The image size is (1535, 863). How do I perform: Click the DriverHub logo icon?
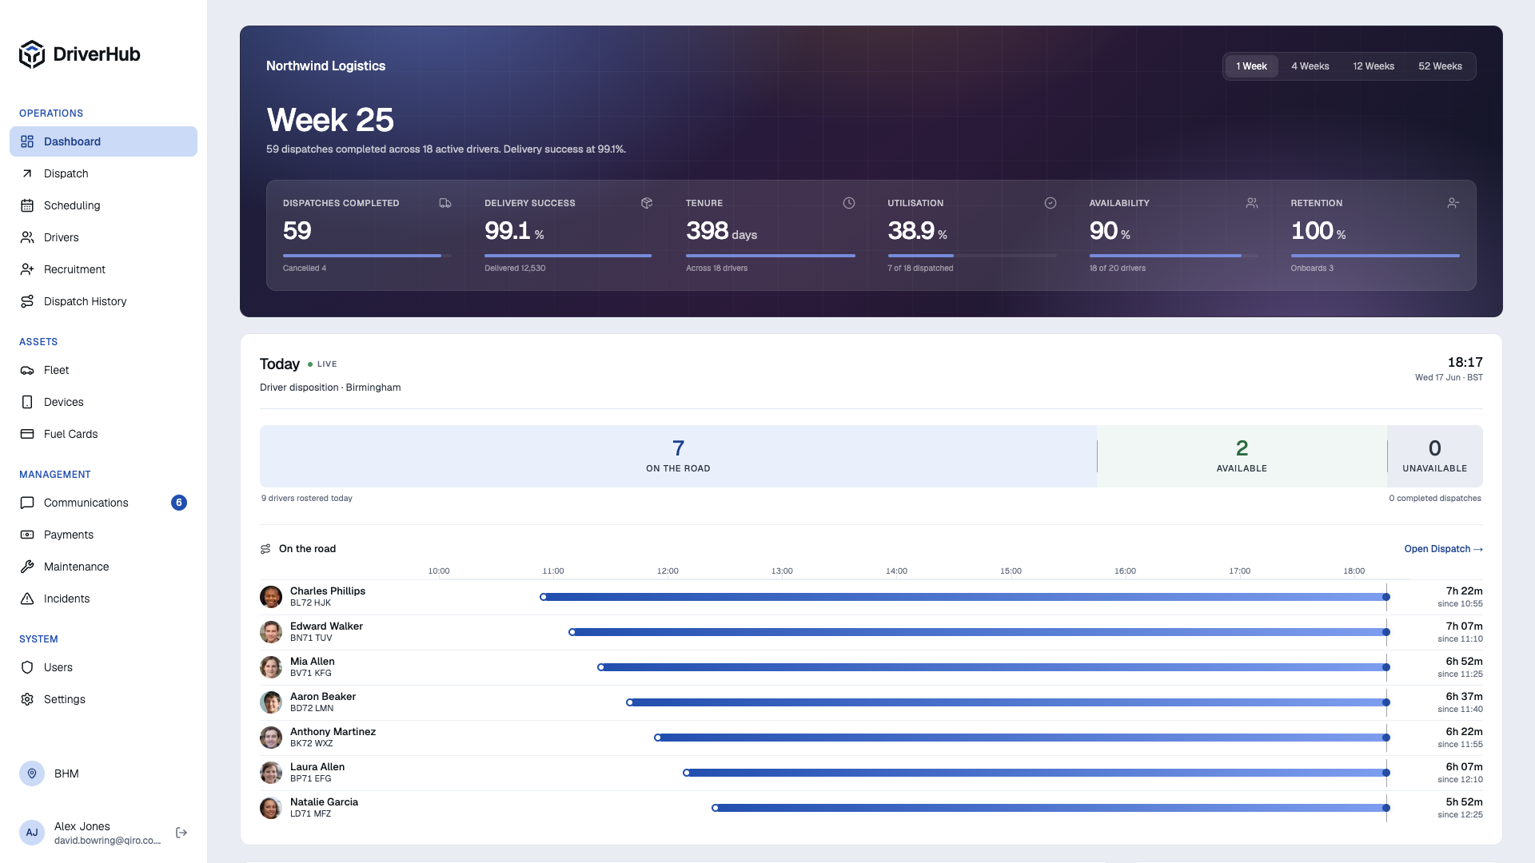click(x=32, y=54)
